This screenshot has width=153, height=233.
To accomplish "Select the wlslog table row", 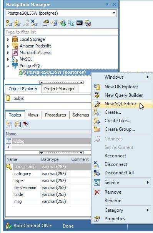I will click(x=48, y=141).
